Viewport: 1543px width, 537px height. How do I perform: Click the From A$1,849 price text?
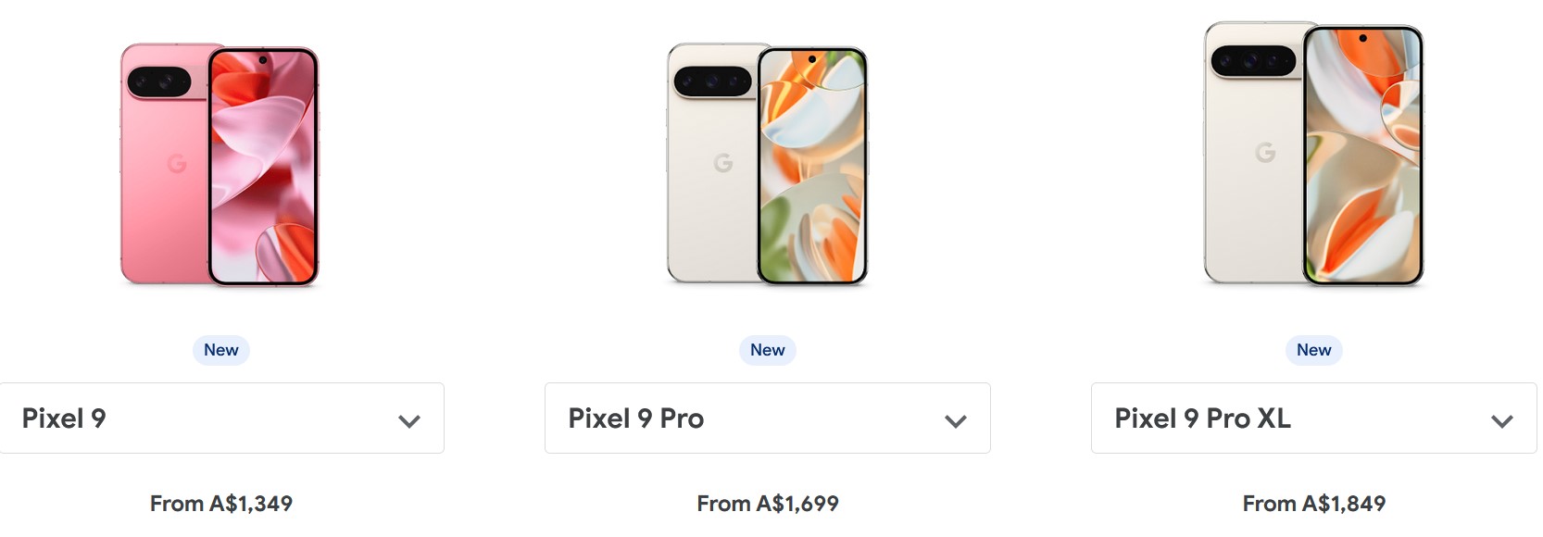[1314, 504]
